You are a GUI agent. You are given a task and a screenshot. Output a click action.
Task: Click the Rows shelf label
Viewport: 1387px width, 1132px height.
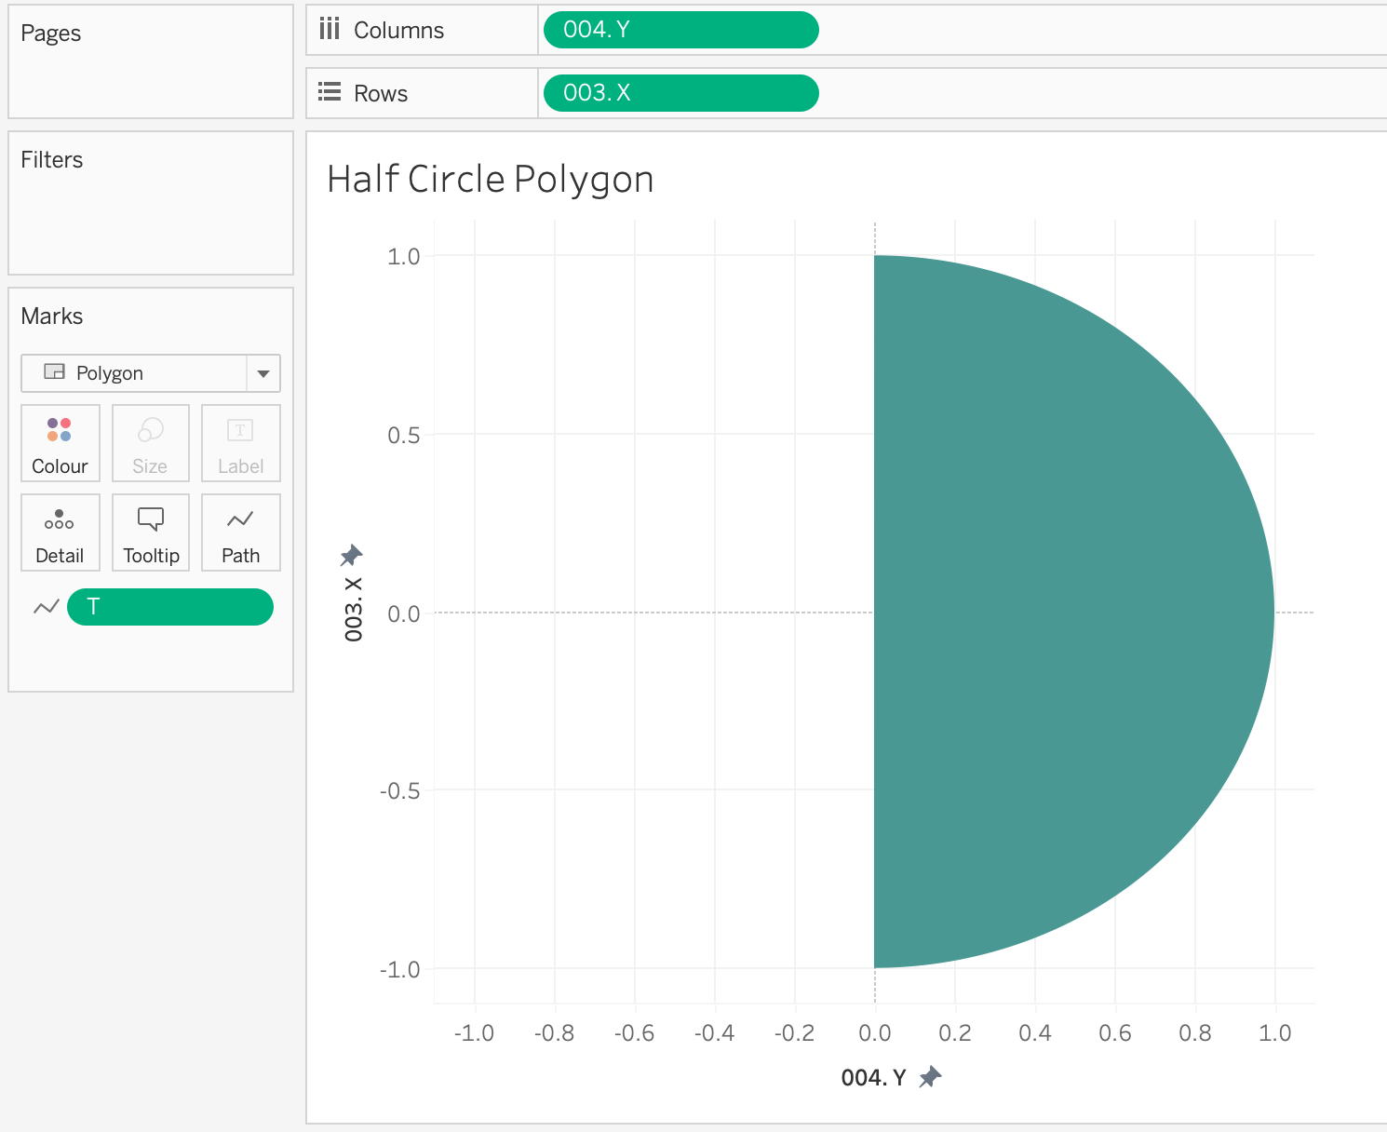381,93
